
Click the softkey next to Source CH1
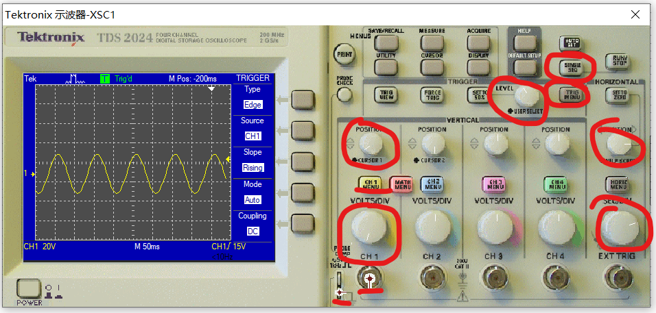click(x=303, y=131)
